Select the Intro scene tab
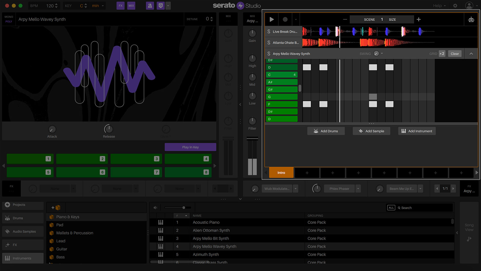This screenshot has height=271, width=481. point(281,173)
